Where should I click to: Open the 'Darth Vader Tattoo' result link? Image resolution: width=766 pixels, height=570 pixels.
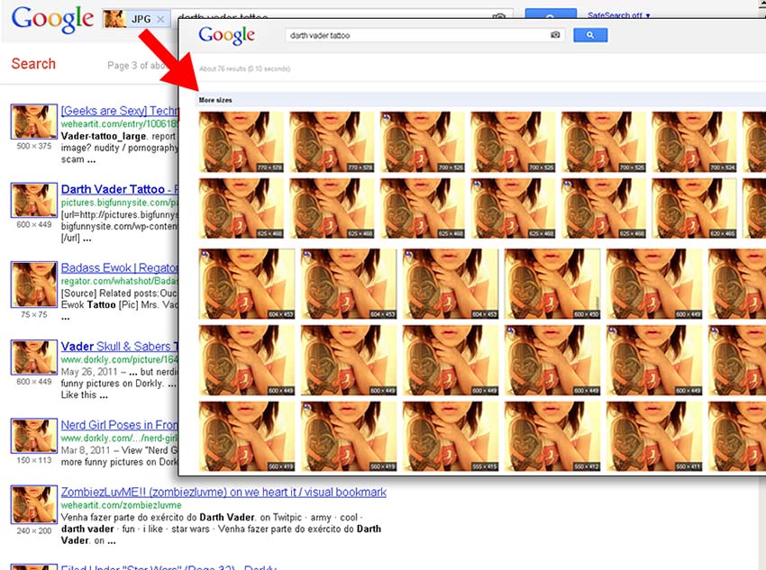pos(115,189)
